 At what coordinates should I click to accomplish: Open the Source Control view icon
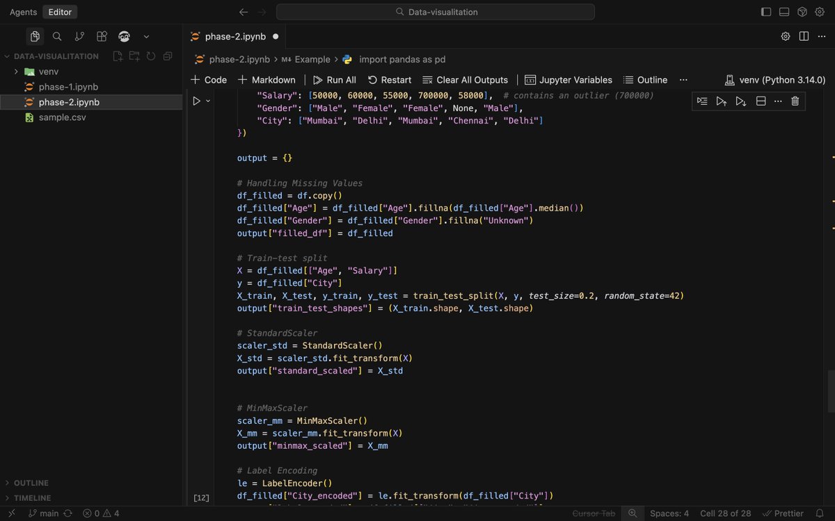(79, 36)
